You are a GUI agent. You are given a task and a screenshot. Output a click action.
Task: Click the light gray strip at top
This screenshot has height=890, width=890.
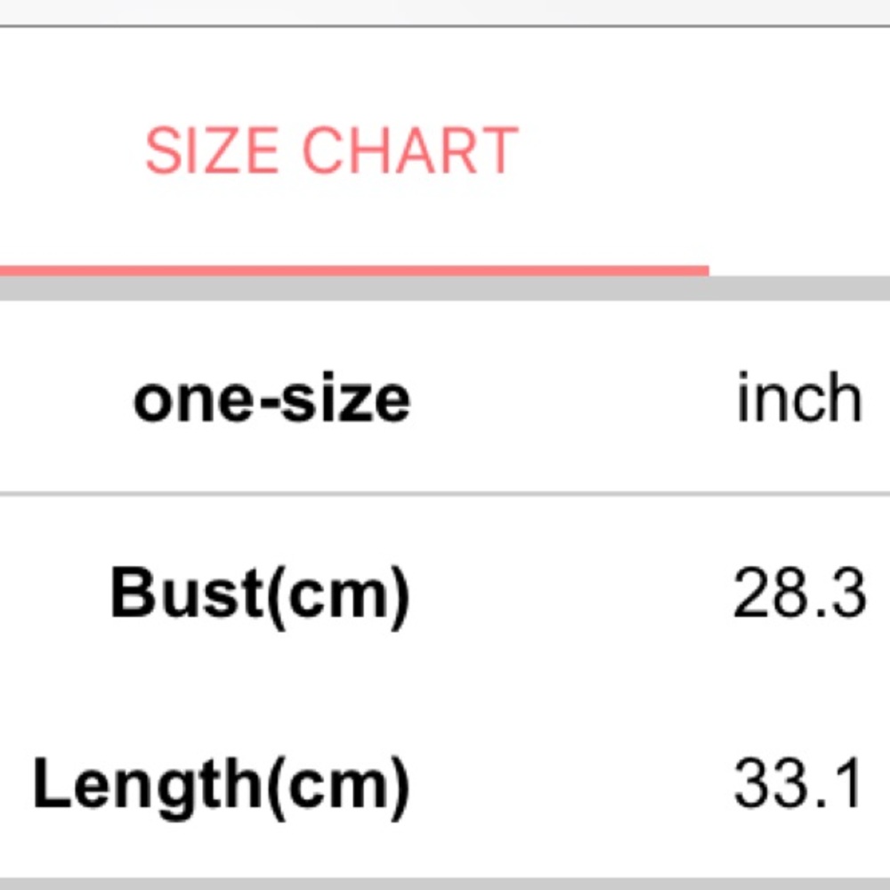coord(445,12)
